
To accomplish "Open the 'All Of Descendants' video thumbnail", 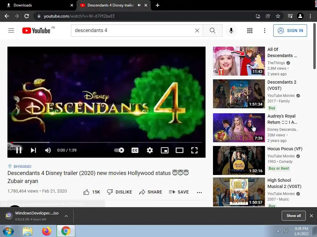I will coord(239,61).
